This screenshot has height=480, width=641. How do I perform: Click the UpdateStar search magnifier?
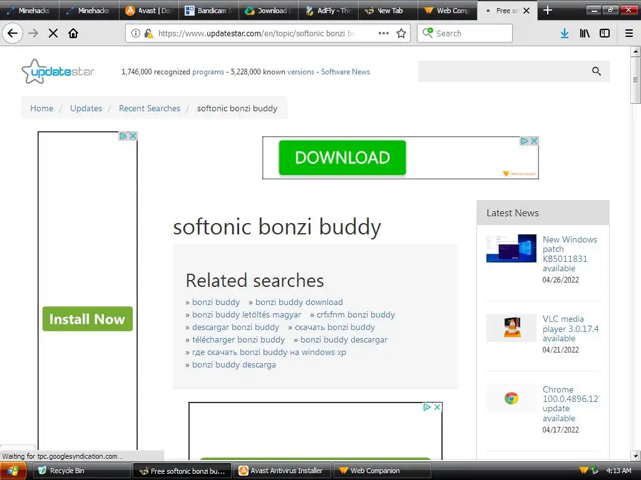pyautogui.click(x=597, y=71)
